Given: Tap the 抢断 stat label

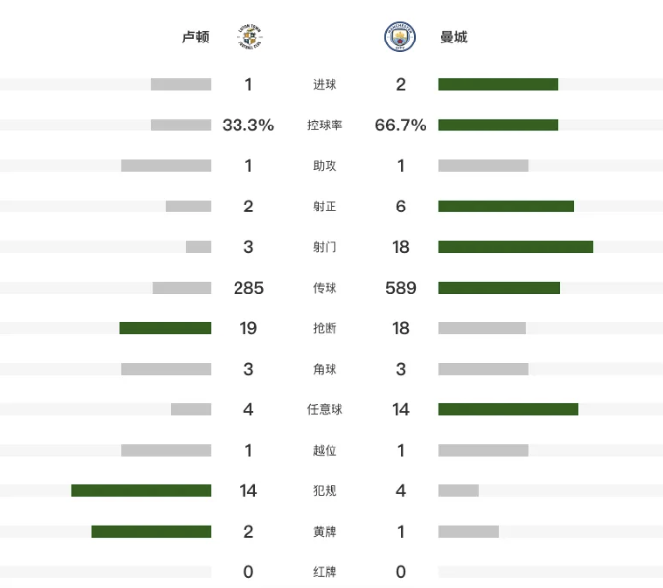Looking at the screenshot, I should [x=325, y=328].
